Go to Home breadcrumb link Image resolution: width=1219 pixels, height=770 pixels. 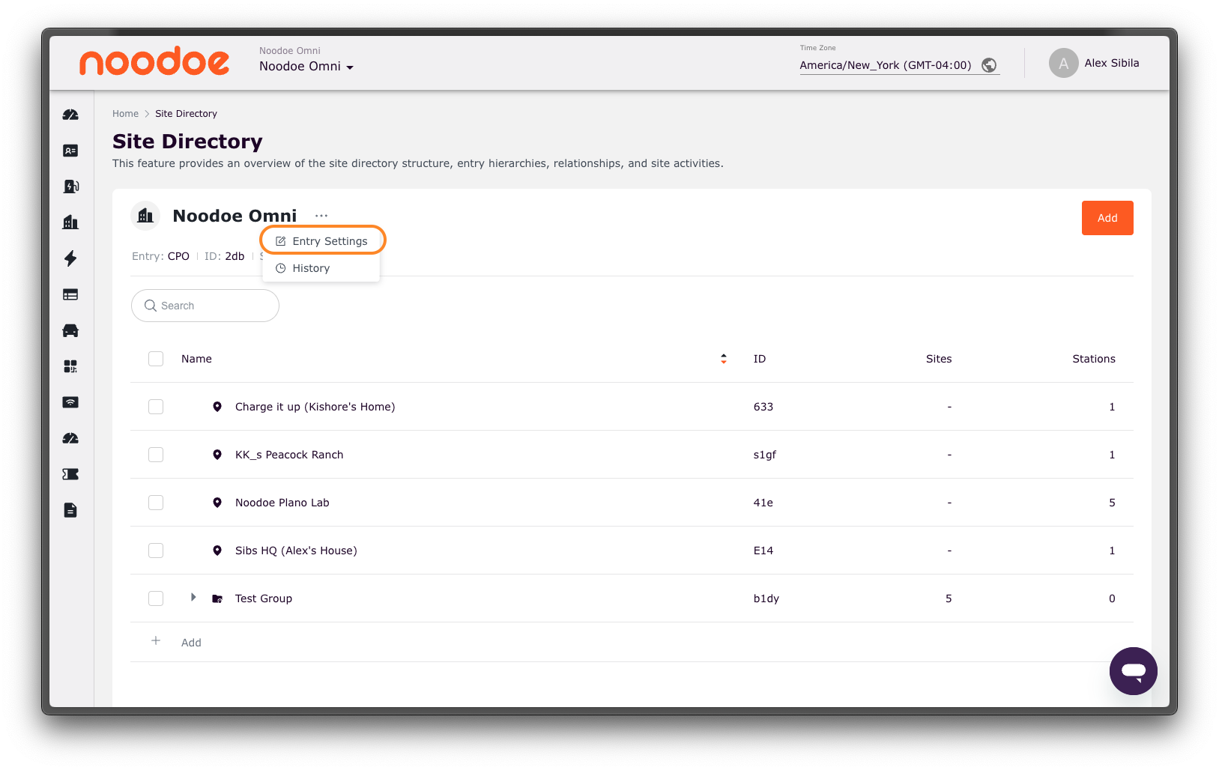[125, 114]
